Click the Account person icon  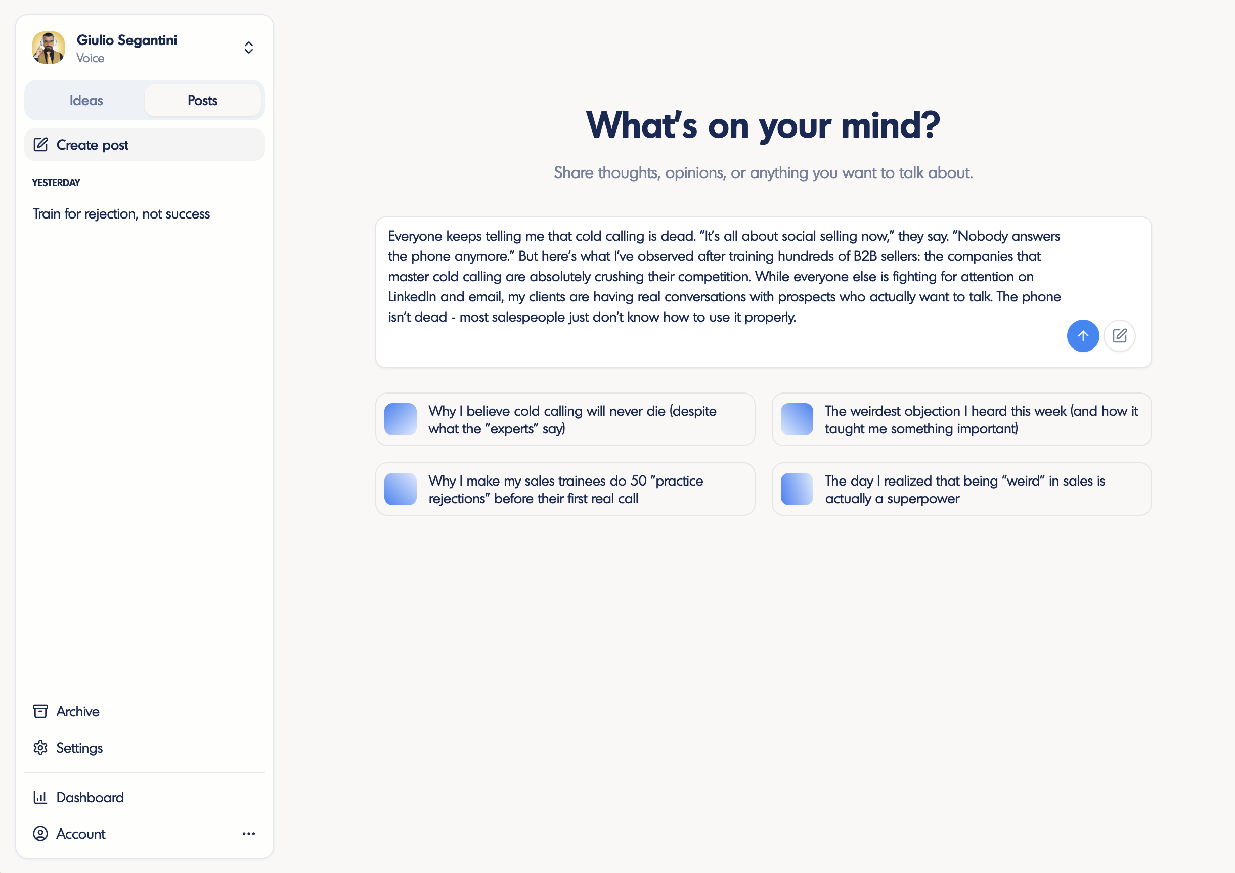pyautogui.click(x=40, y=833)
